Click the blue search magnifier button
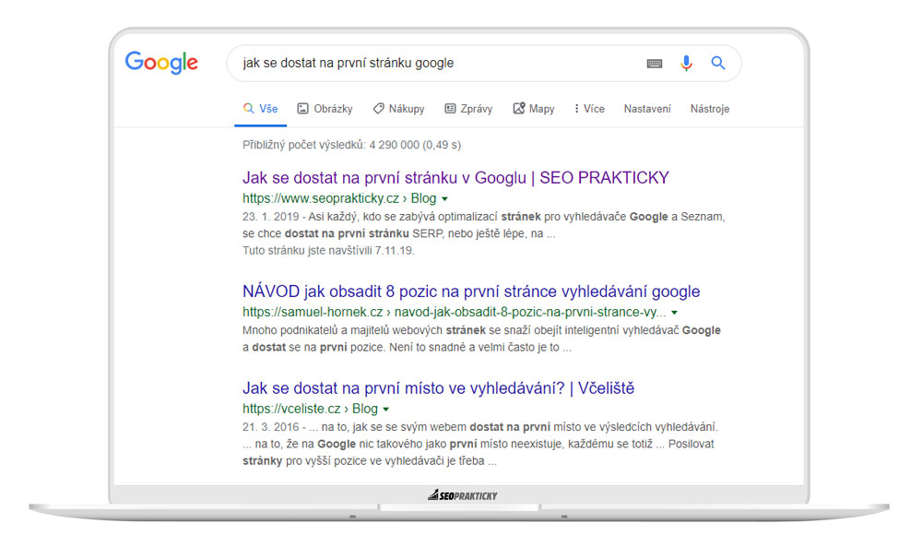The height and width of the screenshot is (535, 922). pos(718,63)
